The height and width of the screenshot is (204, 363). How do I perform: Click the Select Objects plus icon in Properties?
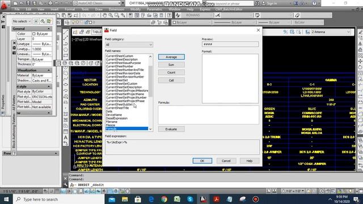36,22
